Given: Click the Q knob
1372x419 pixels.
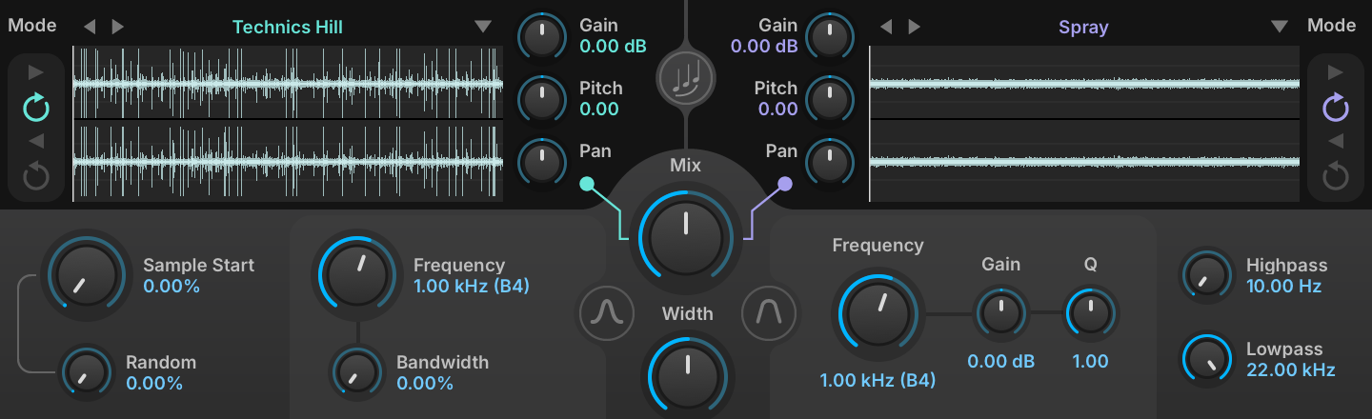Looking at the screenshot, I should [1090, 312].
